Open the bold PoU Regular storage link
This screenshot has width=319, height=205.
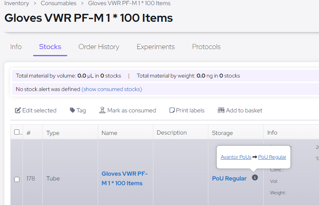pyautogui.click(x=229, y=178)
